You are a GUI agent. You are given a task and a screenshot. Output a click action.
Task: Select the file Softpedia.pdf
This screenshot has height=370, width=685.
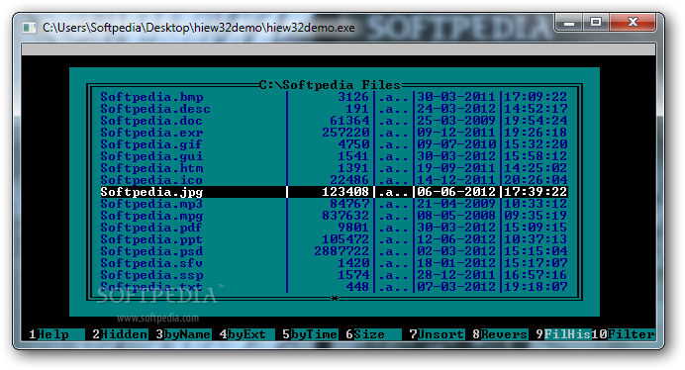(x=151, y=228)
